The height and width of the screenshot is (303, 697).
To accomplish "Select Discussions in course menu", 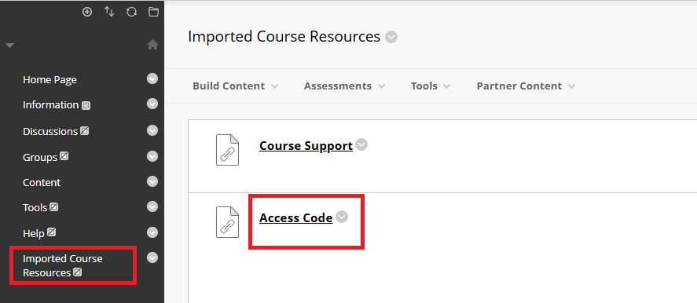I will [50, 131].
